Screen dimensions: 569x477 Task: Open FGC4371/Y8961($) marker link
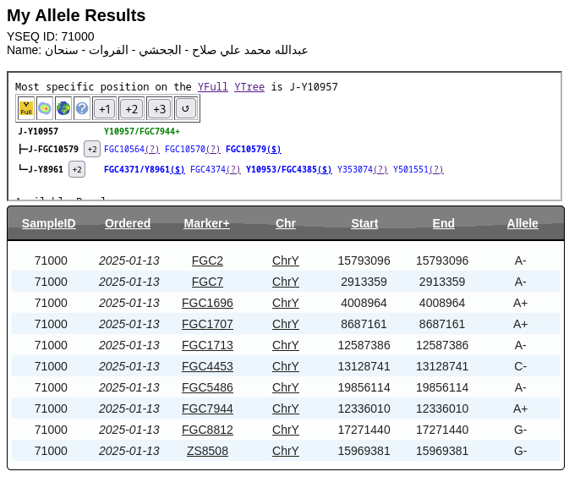pyautogui.click(x=145, y=169)
